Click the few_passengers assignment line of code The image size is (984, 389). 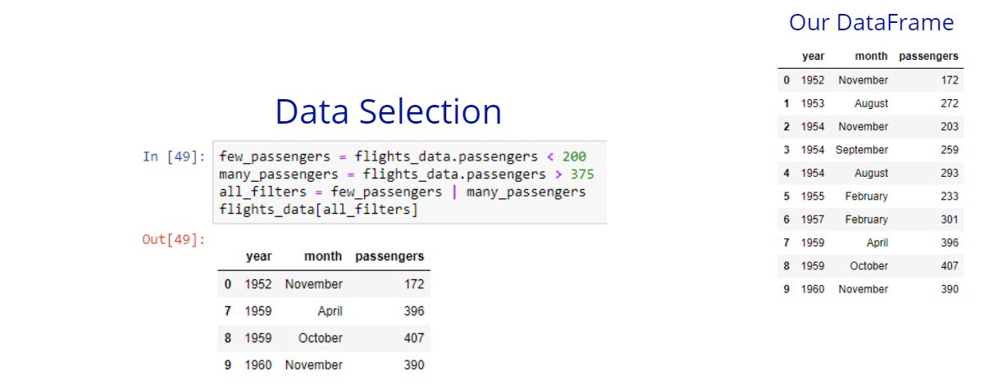(402, 156)
